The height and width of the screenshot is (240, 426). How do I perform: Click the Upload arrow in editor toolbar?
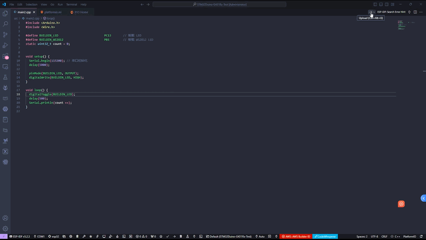(x=370, y=12)
